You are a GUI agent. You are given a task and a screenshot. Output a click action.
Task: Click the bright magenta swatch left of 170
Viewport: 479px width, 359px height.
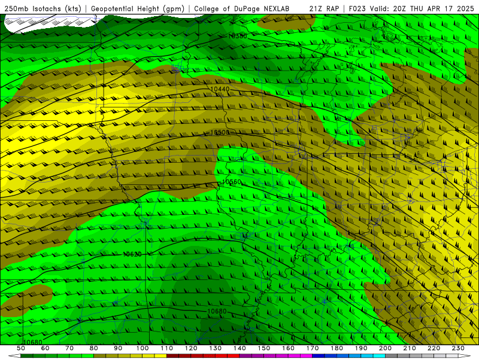tap(306, 356)
